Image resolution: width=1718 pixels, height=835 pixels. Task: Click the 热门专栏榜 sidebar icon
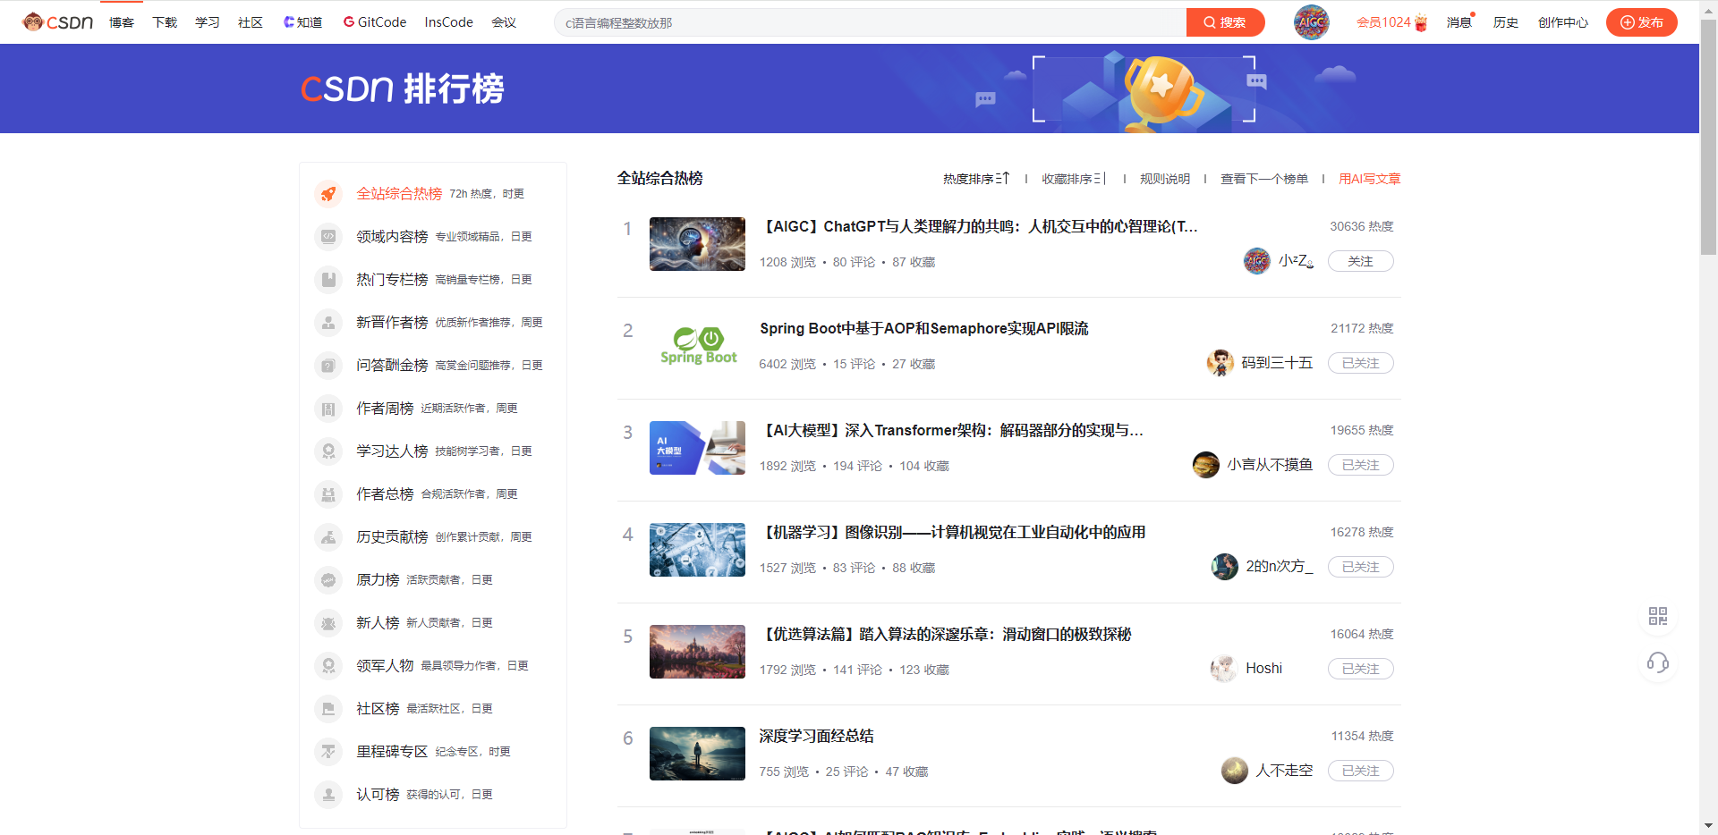pyautogui.click(x=328, y=280)
